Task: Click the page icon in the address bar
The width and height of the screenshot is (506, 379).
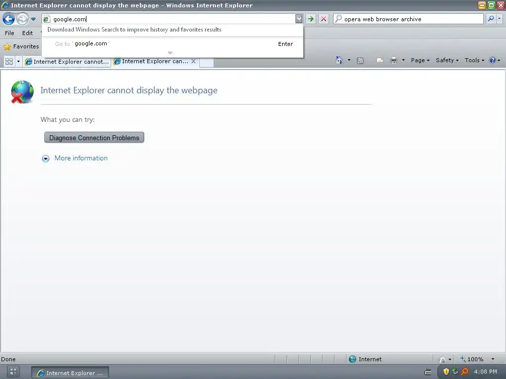Action: pyautogui.click(x=46, y=19)
